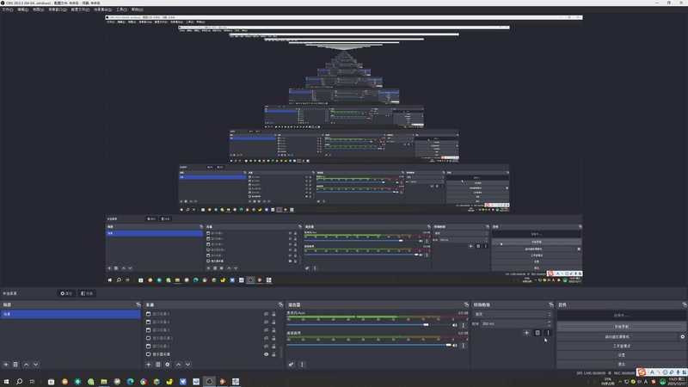Open the 工具 menu
This screenshot has width=688, height=387.
[121, 9]
